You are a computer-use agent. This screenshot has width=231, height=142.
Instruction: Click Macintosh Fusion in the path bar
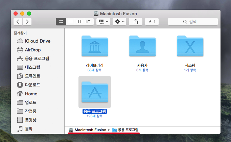coord(88,130)
